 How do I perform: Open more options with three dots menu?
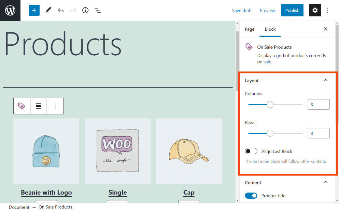(x=327, y=10)
